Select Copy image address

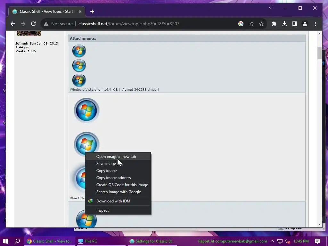pyautogui.click(x=118, y=178)
